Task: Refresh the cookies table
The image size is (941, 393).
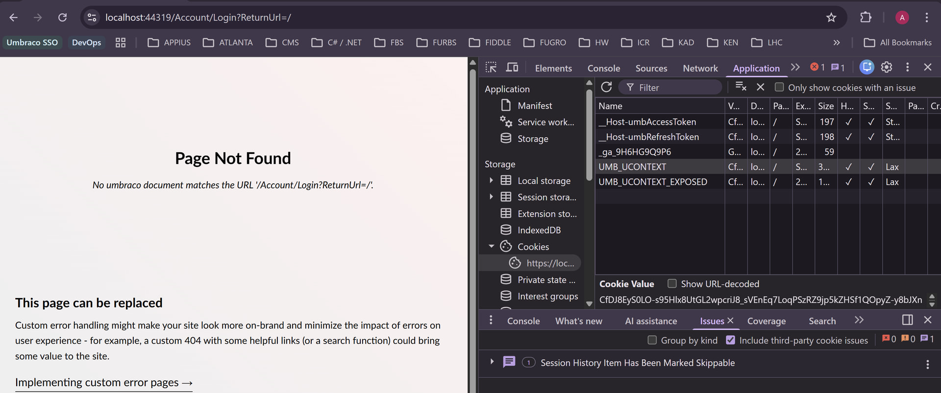Action: 606,87
